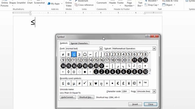Viewport: 195px width, 109px height.
Task: Expand the My Apps dropdown
Action: [62, 4]
